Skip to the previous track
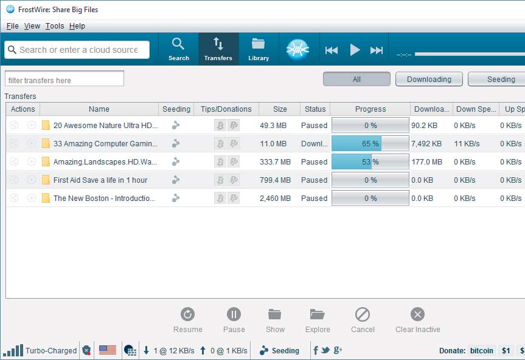The width and height of the screenshot is (525, 360). [332, 50]
